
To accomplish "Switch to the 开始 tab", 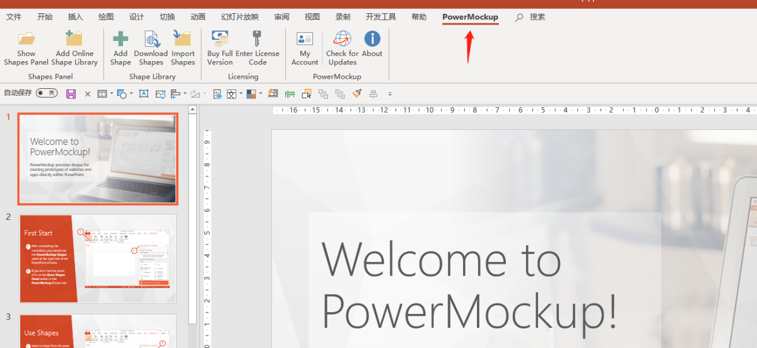I will click(45, 17).
